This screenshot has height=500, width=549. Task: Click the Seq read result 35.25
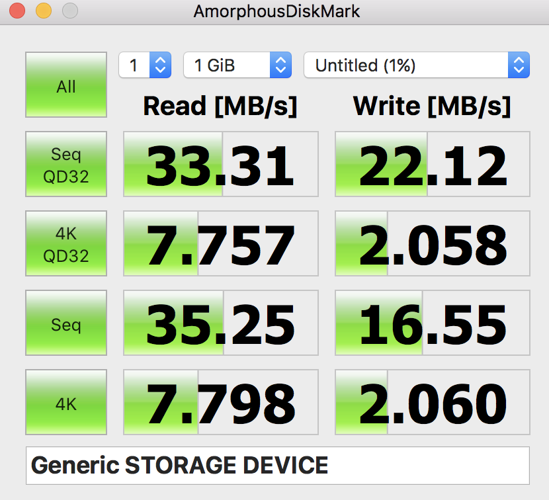pyautogui.click(x=221, y=323)
